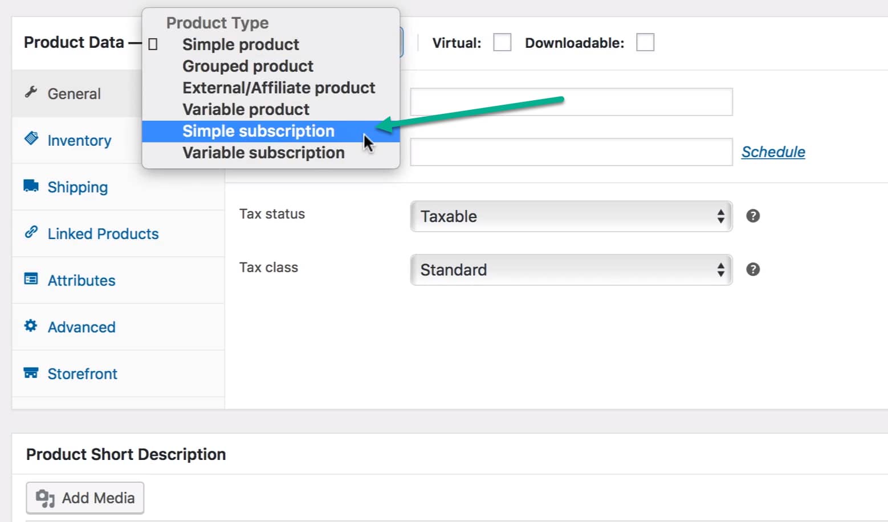Click the Attributes list icon
Image resolution: width=888 pixels, height=522 pixels.
(31, 279)
